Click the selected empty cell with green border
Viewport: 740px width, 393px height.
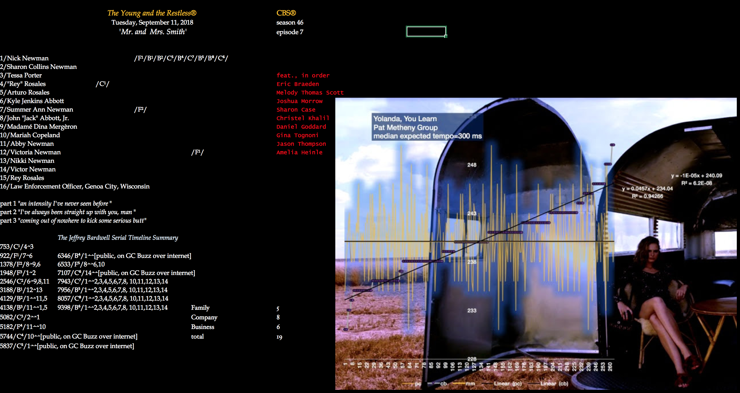pyautogui.click(x=426, y=31)
